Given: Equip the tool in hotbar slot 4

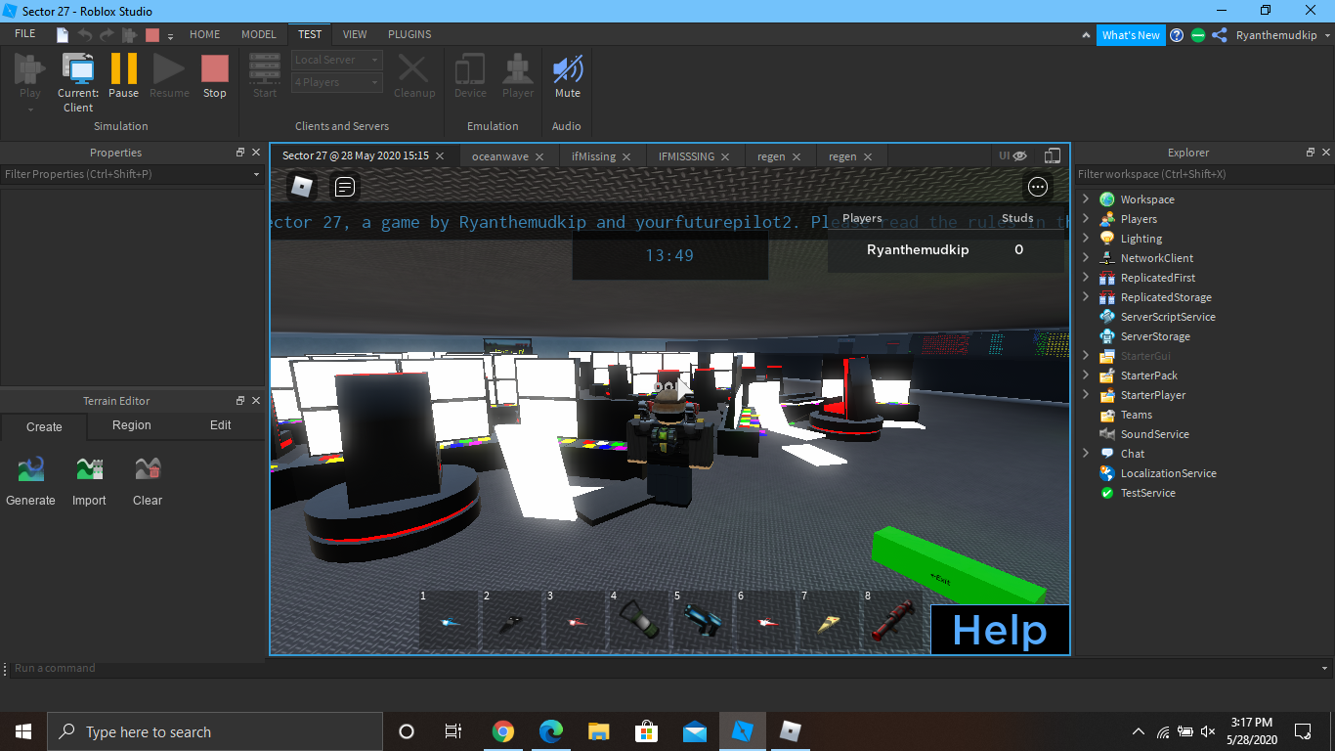Looking at the screenshot, I should [640, 620].
